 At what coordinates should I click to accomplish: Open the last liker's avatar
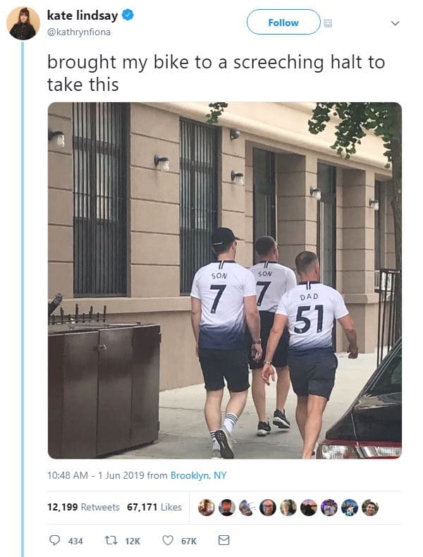point(370,507)
